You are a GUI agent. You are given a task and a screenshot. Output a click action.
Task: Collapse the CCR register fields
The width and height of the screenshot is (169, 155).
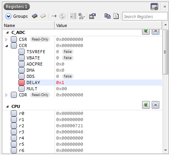click(7, 46)
